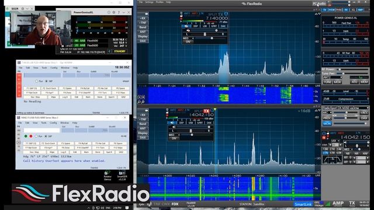Adjust Tune Pwr slider in TX panel
This screenshot has width=374, height=210.
tap(352, 73)
